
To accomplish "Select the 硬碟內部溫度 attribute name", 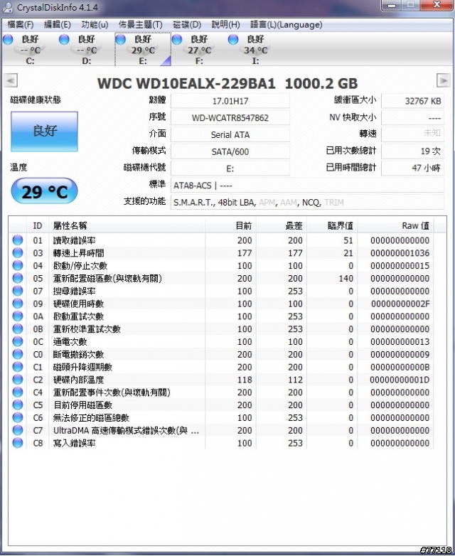I will [78, 380].
